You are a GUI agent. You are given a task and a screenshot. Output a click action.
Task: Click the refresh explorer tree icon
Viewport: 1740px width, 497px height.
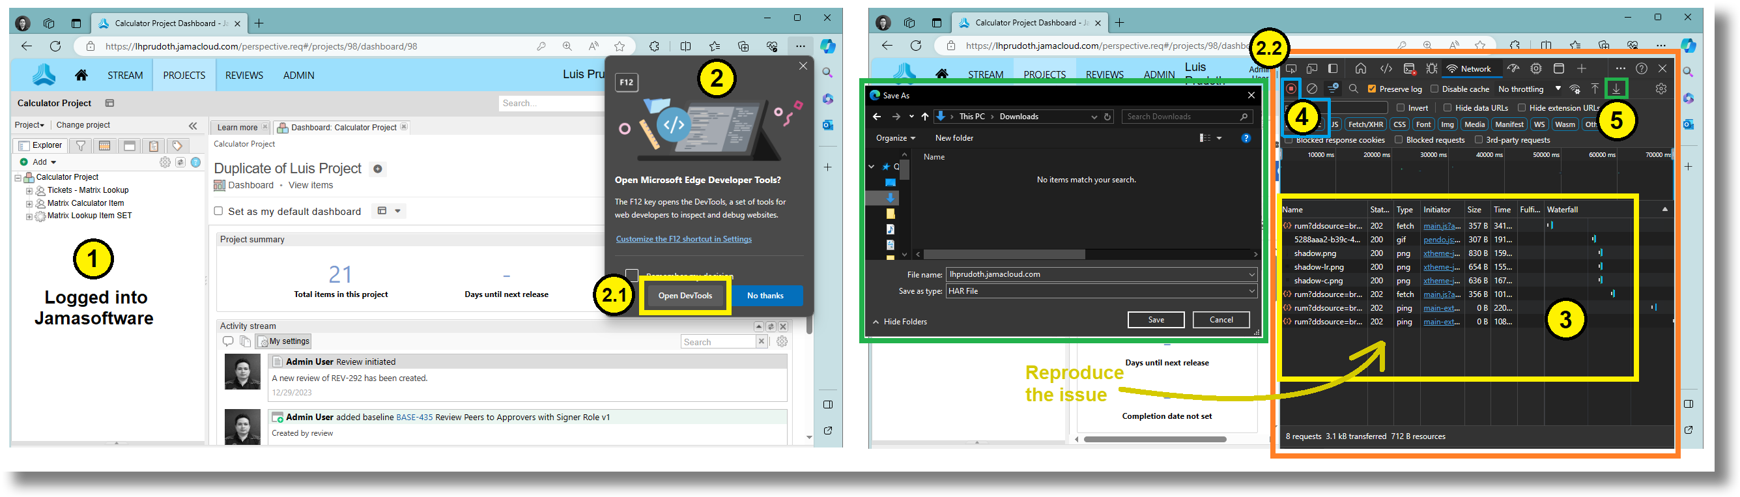point(180,162)
